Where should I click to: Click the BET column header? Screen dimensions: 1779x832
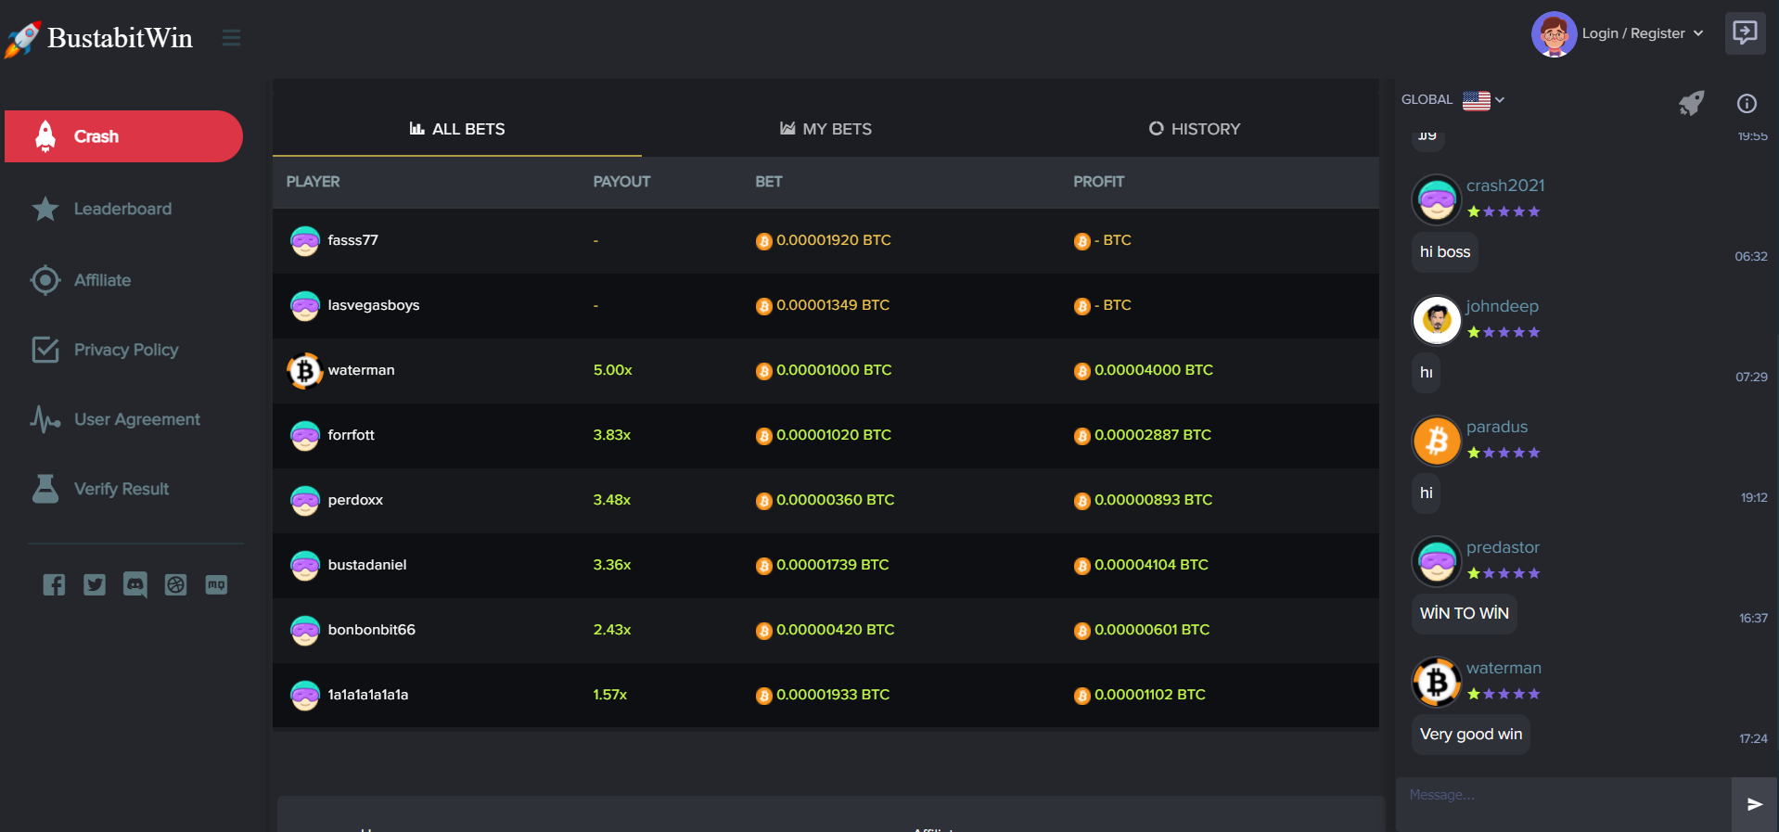point(769,182)
